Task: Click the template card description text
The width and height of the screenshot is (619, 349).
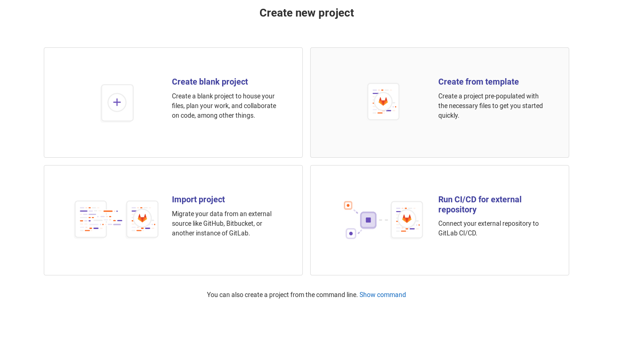Action: click(x=490, y=106)
